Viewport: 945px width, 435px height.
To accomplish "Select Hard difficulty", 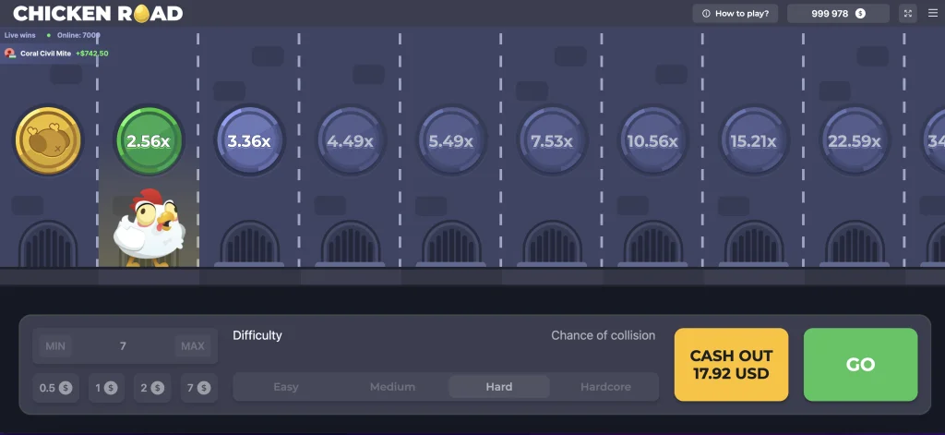I will tap(499, 387).
